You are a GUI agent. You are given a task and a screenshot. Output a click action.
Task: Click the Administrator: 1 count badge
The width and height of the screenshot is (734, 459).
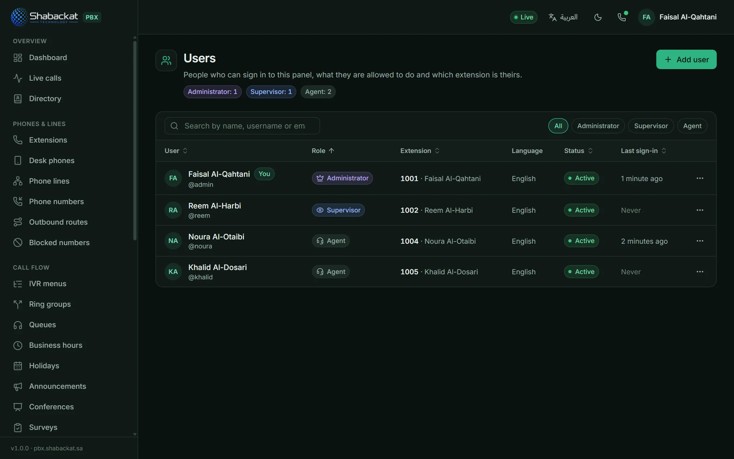(x=212, y=92)
